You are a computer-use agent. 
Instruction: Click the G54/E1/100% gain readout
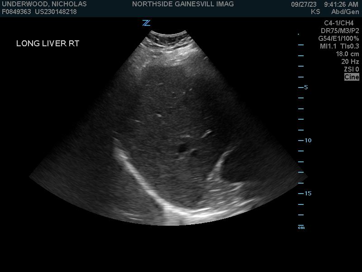point(338,39)
